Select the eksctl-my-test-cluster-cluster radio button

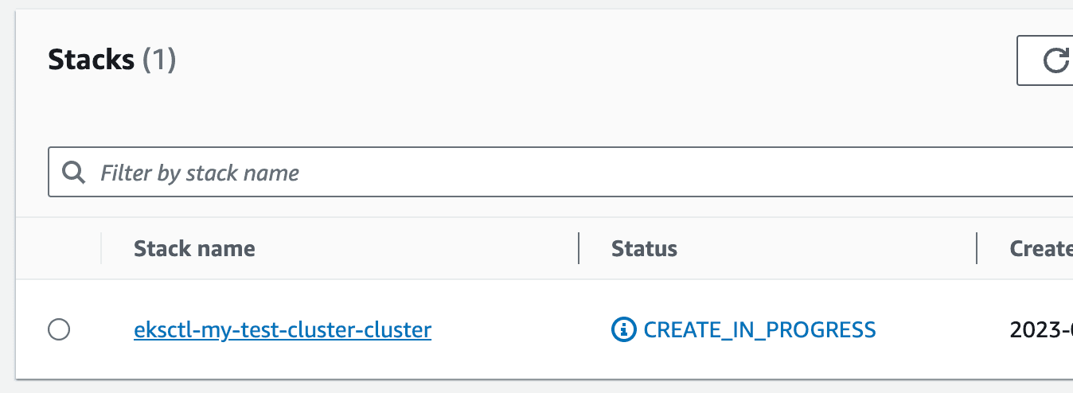tap(59, 329)
